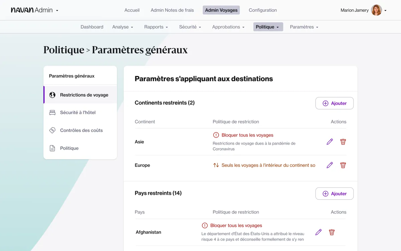Screen dimensions: 401x251
Task: Switch to Admin Notes de frais tab
Action: [x=172, y=10]
